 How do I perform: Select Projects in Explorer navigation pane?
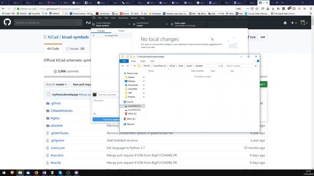pos(131,97)
